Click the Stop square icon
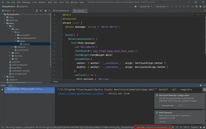206x129 pixels. click(x=188, y=7)
